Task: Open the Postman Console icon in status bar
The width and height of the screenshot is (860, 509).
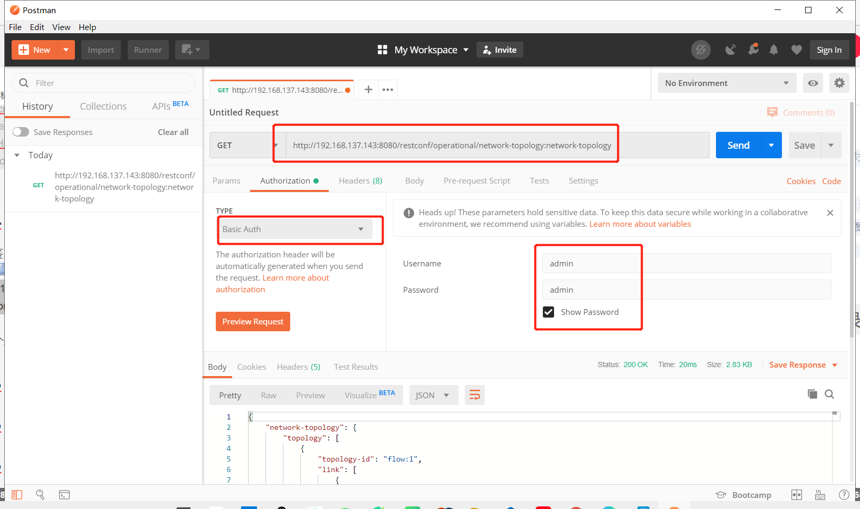Action: point(64,494)
